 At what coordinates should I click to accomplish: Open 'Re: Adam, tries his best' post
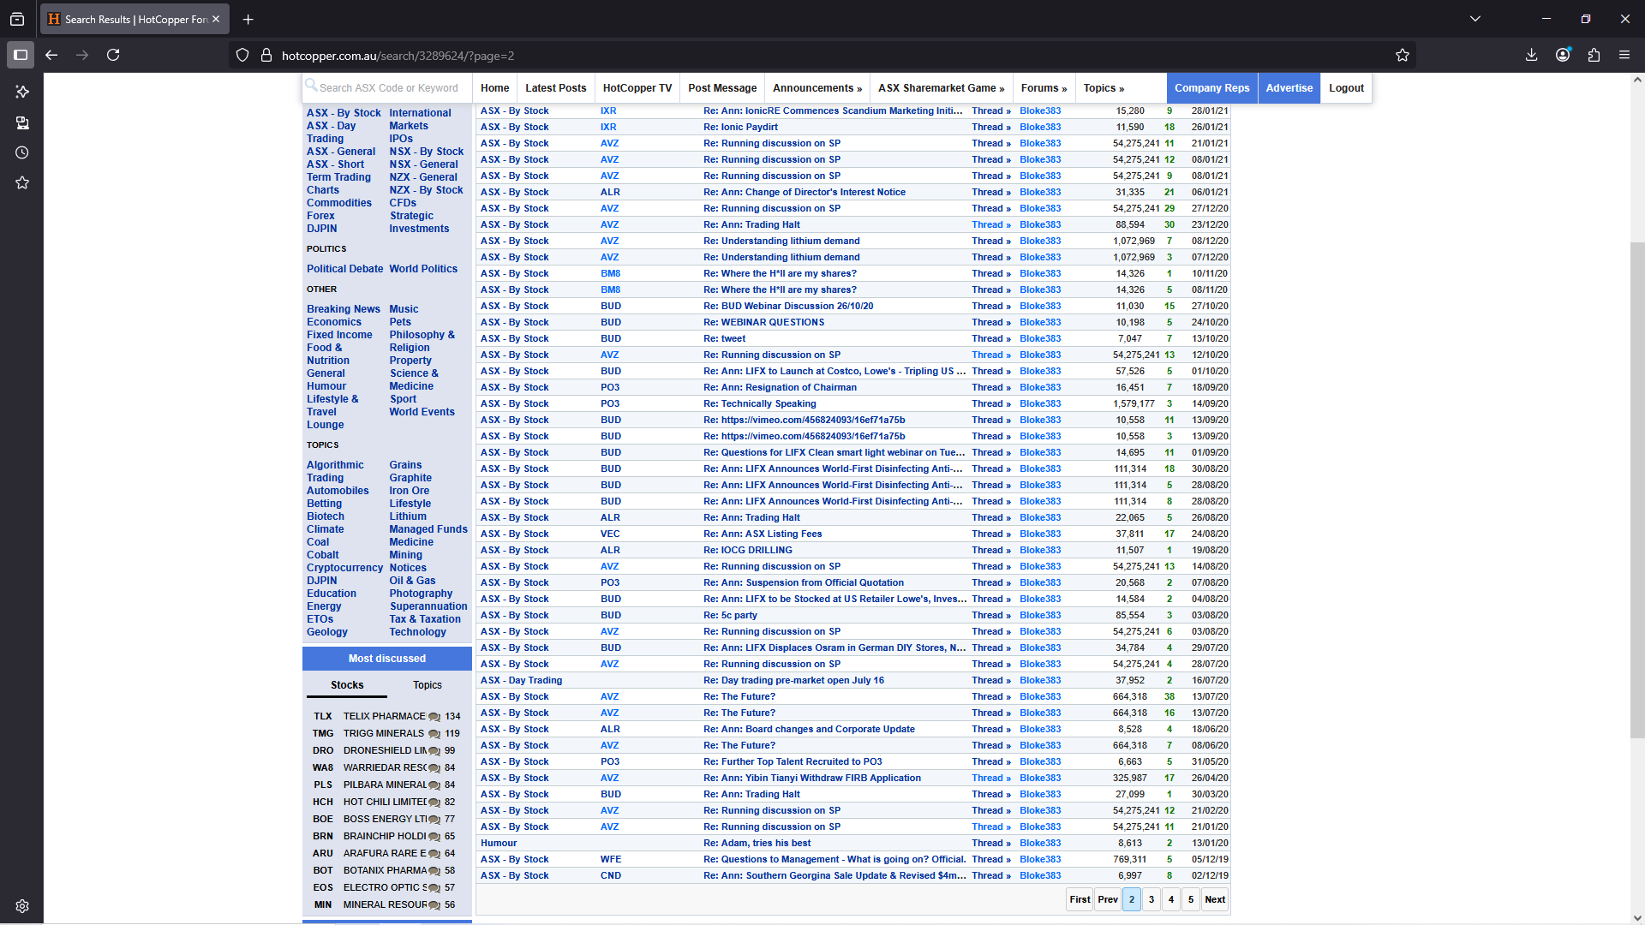[757, 843]
